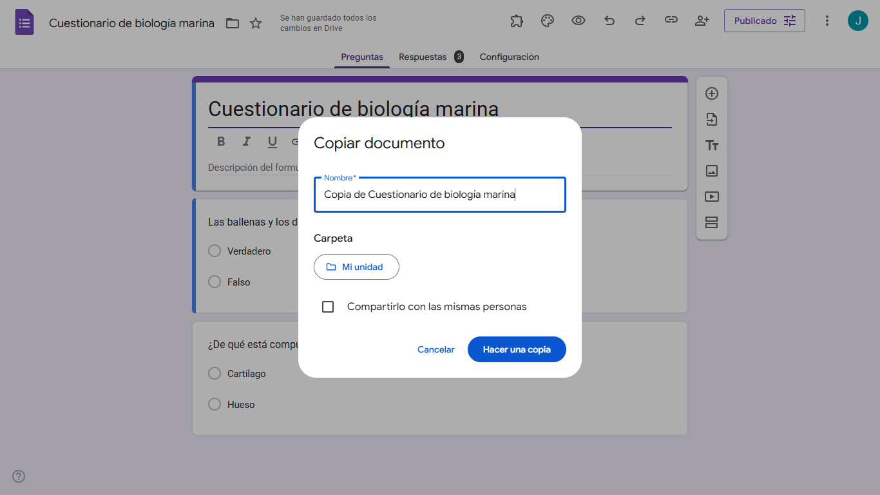This screenshot has width=880, height=495.
Task: Switch to the Configuración tab
Action: [509, 57]
